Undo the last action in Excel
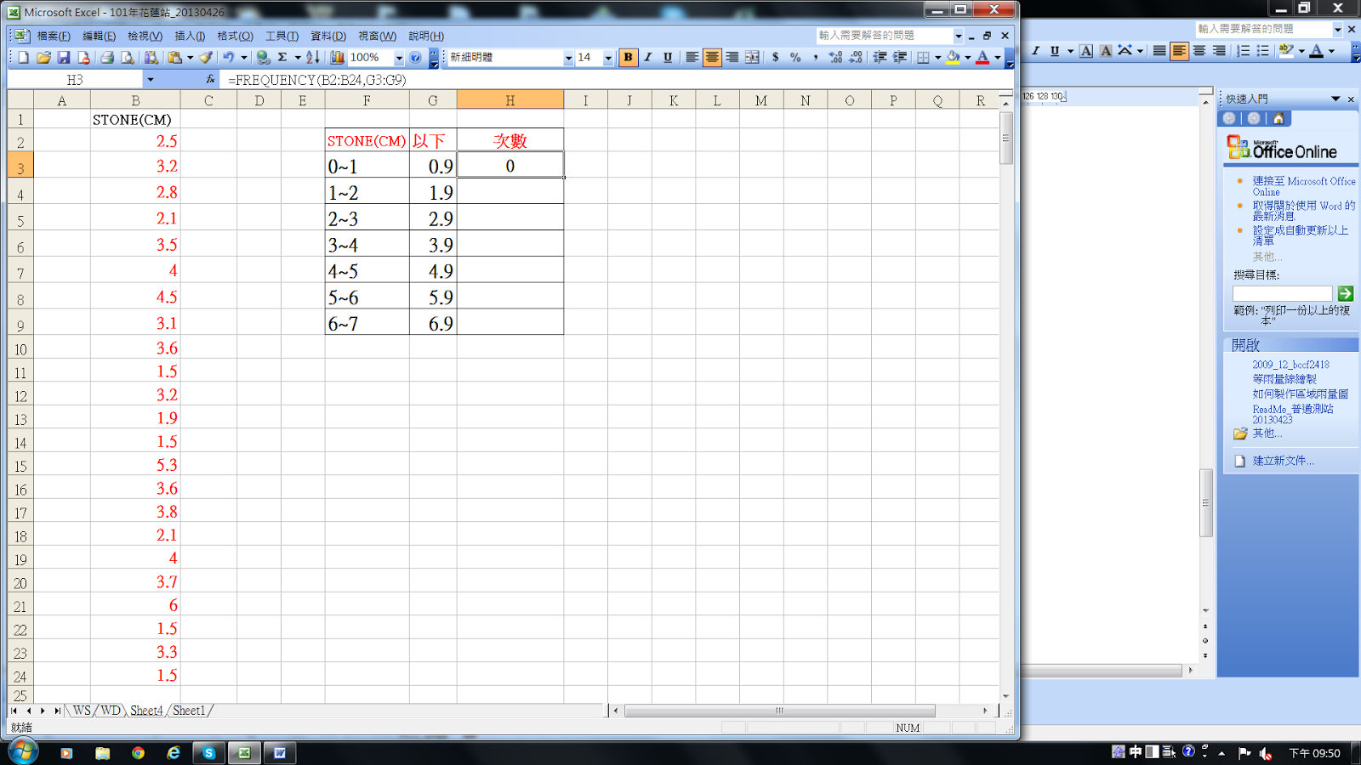The image size is (1361, 765). point(228,58)
